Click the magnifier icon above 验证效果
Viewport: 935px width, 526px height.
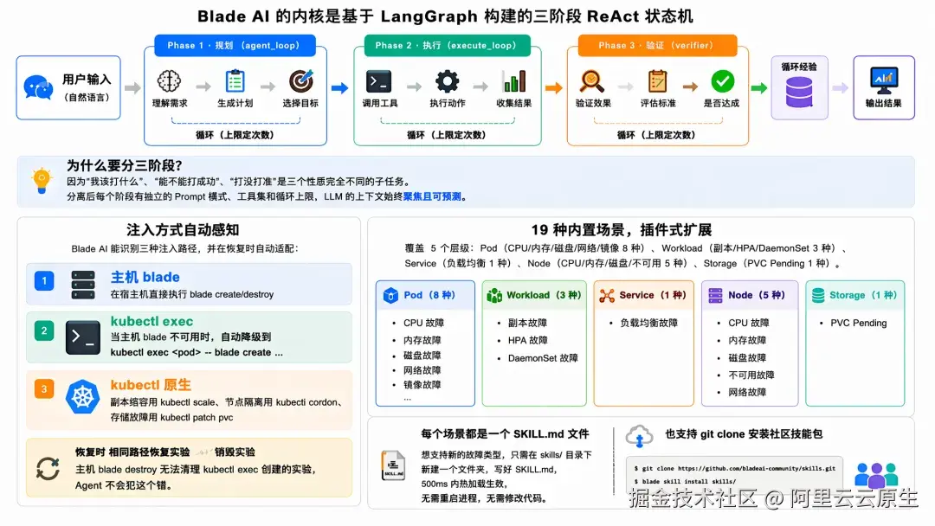tap(591, 81)
